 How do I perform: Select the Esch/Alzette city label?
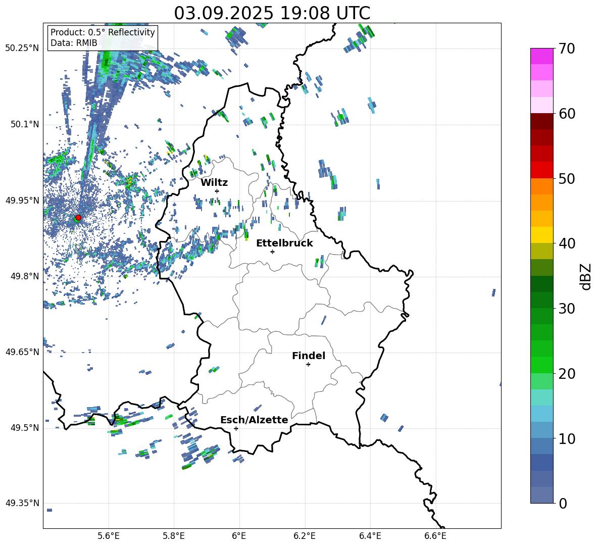click(x=254, y=420)
